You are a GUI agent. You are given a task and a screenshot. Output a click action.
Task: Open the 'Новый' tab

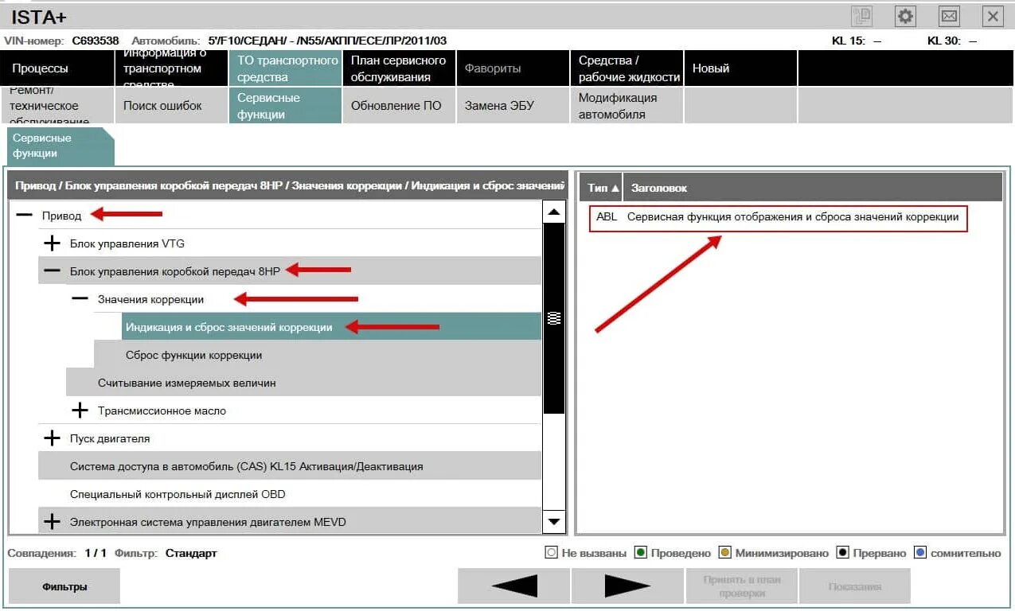[x=740, y=68]
